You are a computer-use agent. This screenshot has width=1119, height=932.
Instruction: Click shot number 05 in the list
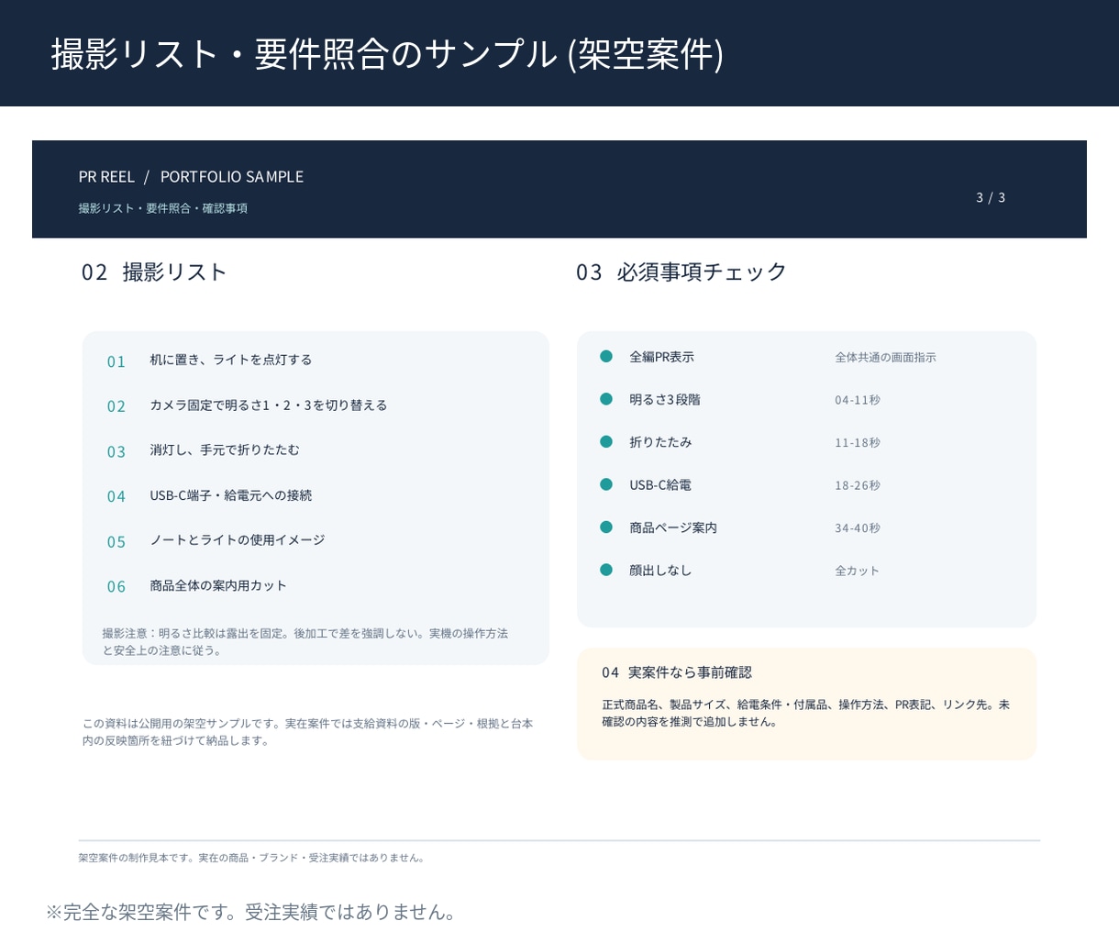coord(116,542)
